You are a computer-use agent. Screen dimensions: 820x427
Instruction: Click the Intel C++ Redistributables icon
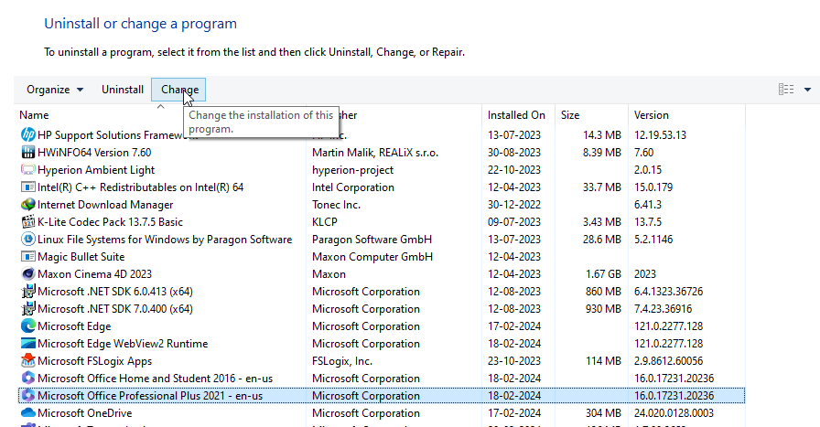[x=27, y=187]
